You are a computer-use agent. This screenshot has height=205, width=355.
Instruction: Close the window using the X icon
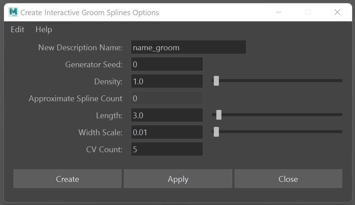[337, 12]
